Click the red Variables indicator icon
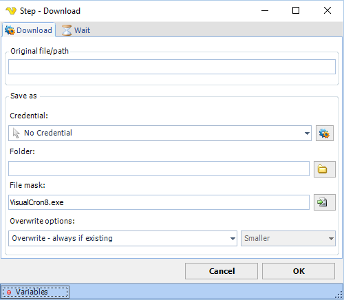This screenshot has width=344, height=300. coord(9,292)
